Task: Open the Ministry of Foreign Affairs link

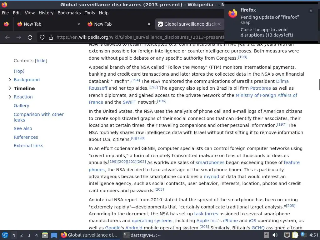Action: point(266,95)
